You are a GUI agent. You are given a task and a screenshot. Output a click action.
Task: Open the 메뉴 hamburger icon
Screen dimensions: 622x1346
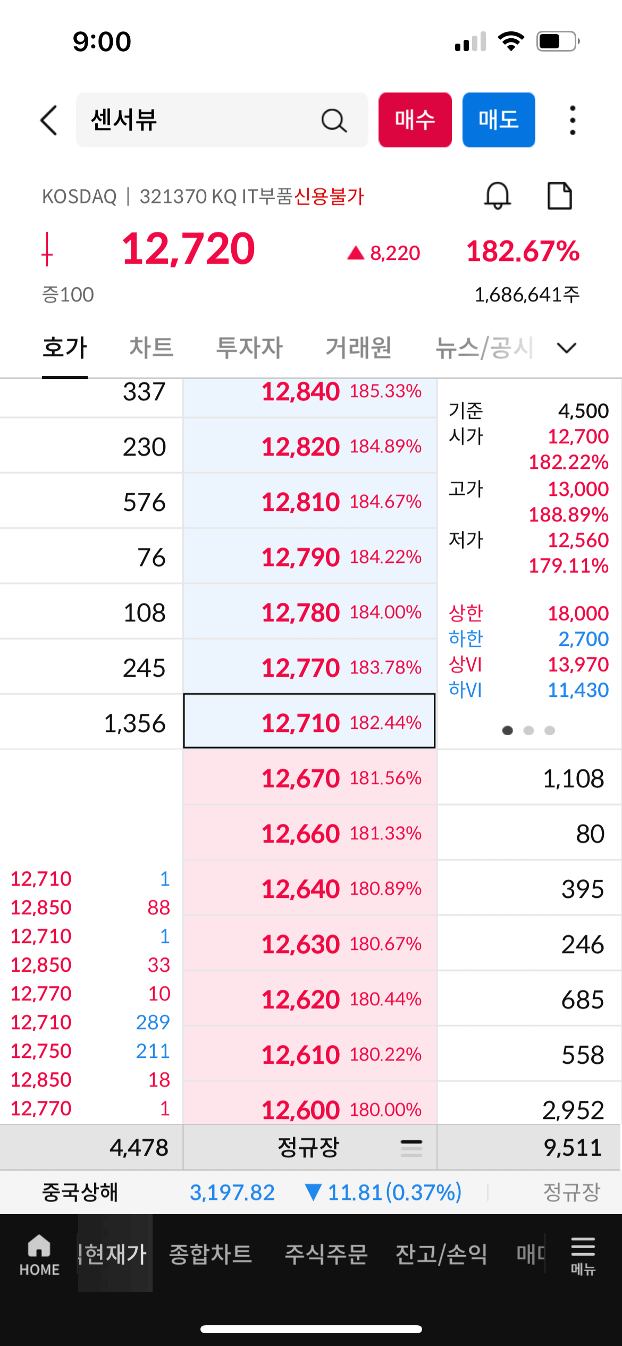click(583, 1255)
